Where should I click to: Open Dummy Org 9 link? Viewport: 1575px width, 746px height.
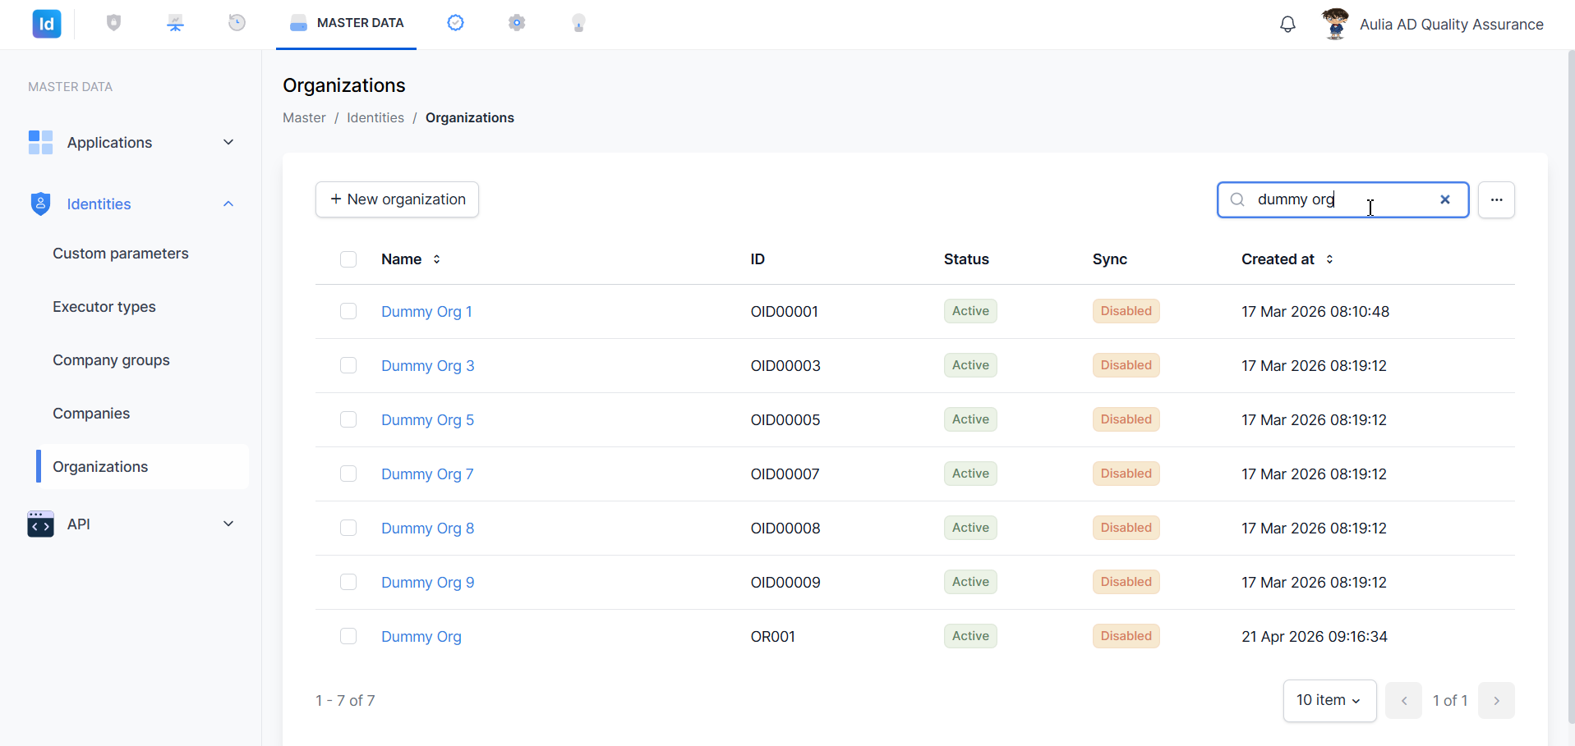pos(427,583)
